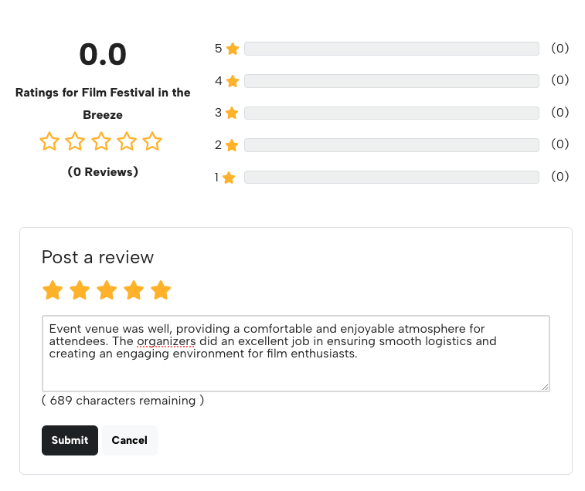Click the star beside the 4 rating row

point(233,81)
